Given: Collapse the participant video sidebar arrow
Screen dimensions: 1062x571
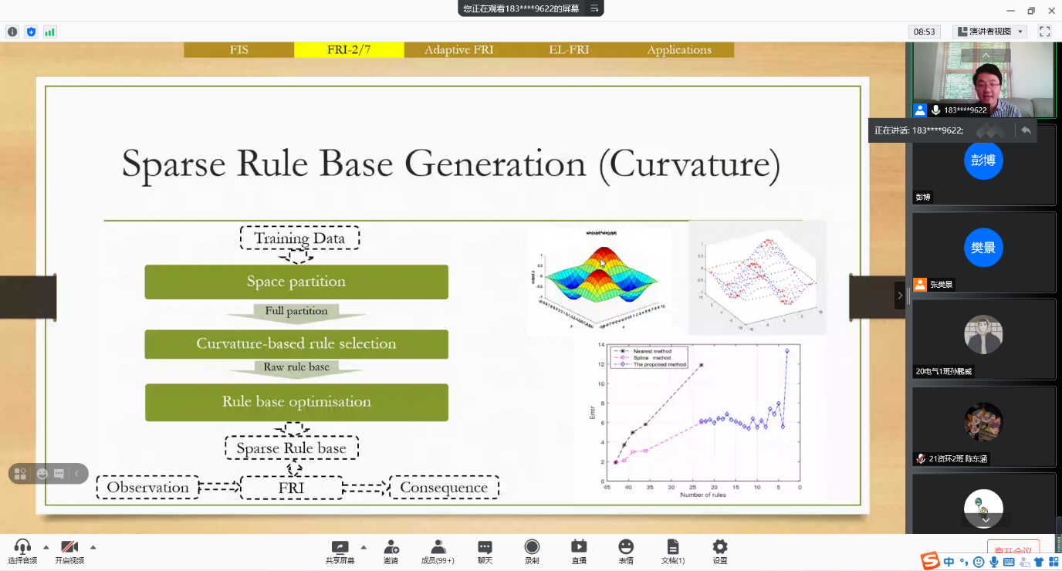Looking at the screenshot, I should tap(899, 296).
